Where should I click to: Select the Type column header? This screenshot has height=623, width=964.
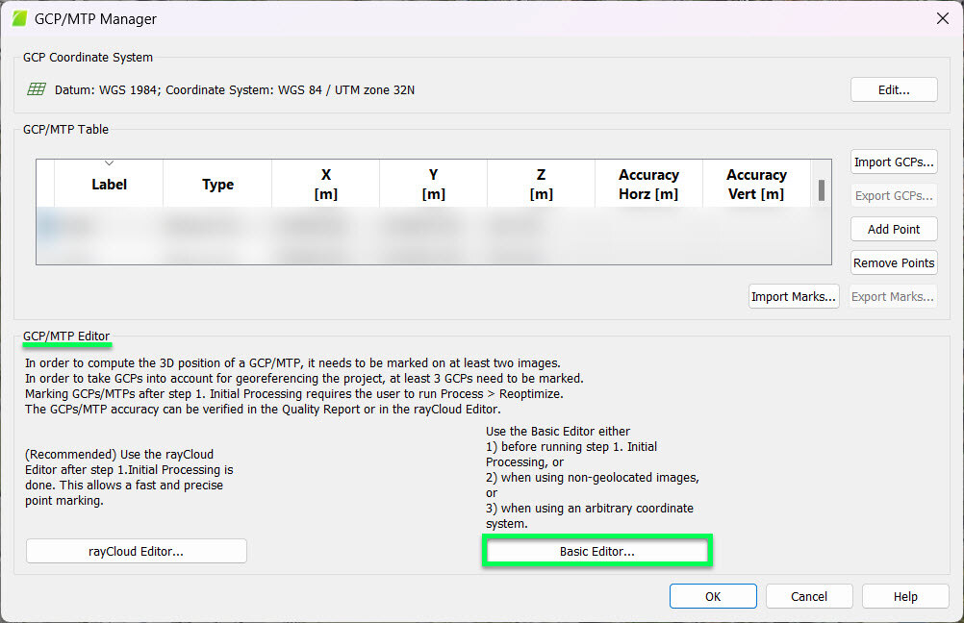217,183
